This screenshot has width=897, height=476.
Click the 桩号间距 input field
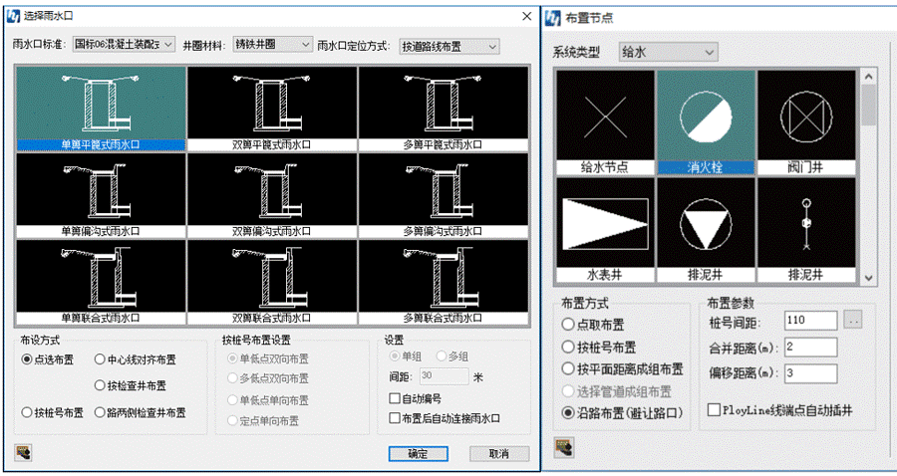pyautogui.click(x=808, y=321)
